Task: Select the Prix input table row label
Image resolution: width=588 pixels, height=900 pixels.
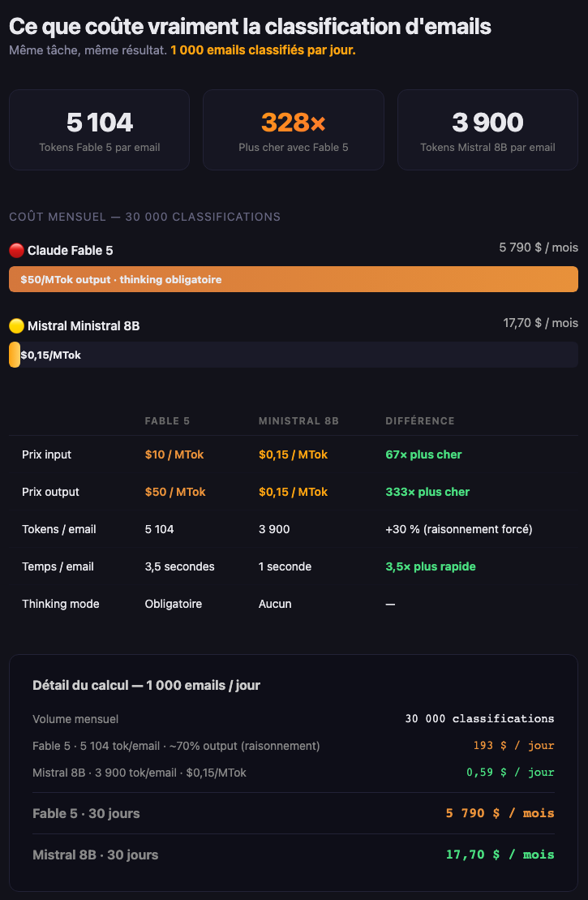Action: [x=47, y=454]
